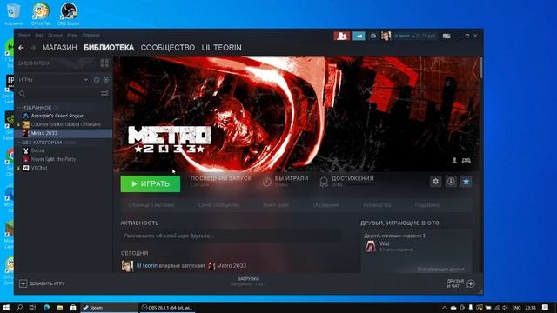Open ДРУЗЬЯ И ЧАТ plus icon

[x=471, y=283]
